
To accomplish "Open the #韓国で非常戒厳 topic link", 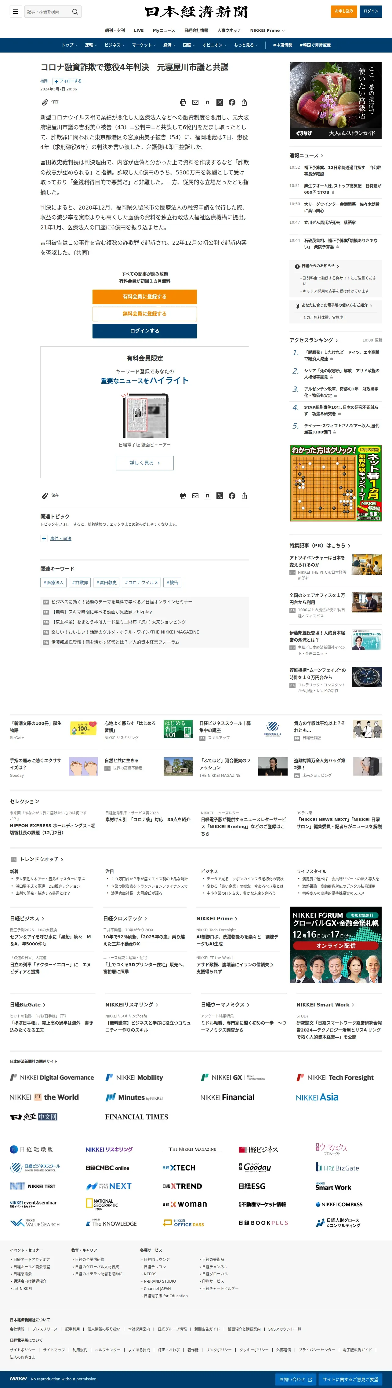I will point(316,45).
